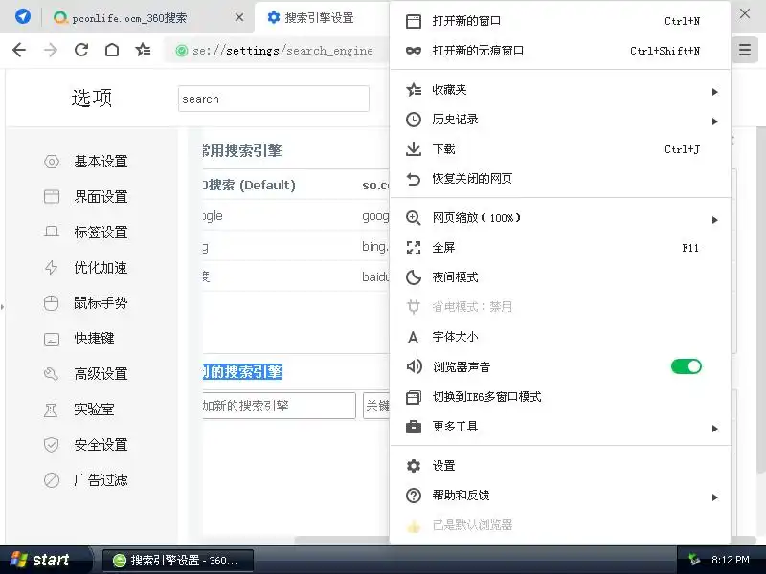Click the 切换到IE6多窗口模式 window icon
The height and width of the screenshot is (574, 766).
pyautogui.click(x=414, y=397)
